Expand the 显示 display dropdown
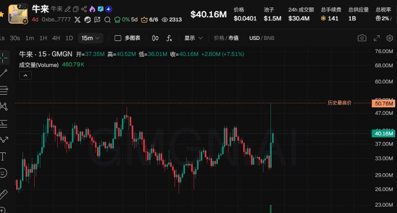The width and height of the screenshot is (397, 213). [x=193, y=38]
